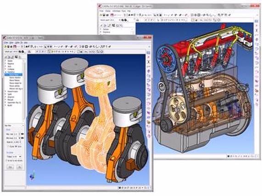Click the Print icon in back window toolbar
The height and width of the screenshot is (196, 262).
pos(107,15)
